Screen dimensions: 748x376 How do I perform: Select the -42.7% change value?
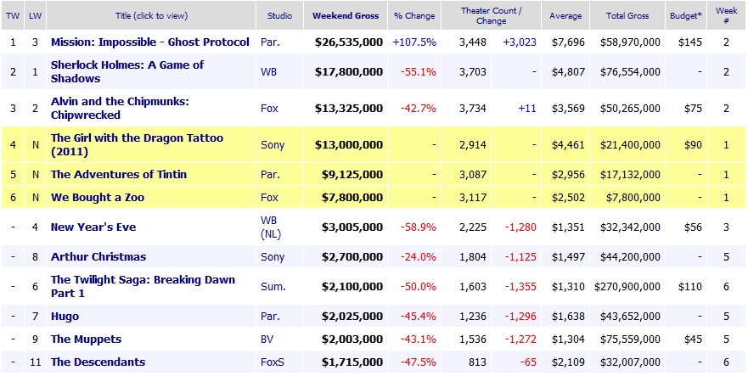tap(418, 109)
